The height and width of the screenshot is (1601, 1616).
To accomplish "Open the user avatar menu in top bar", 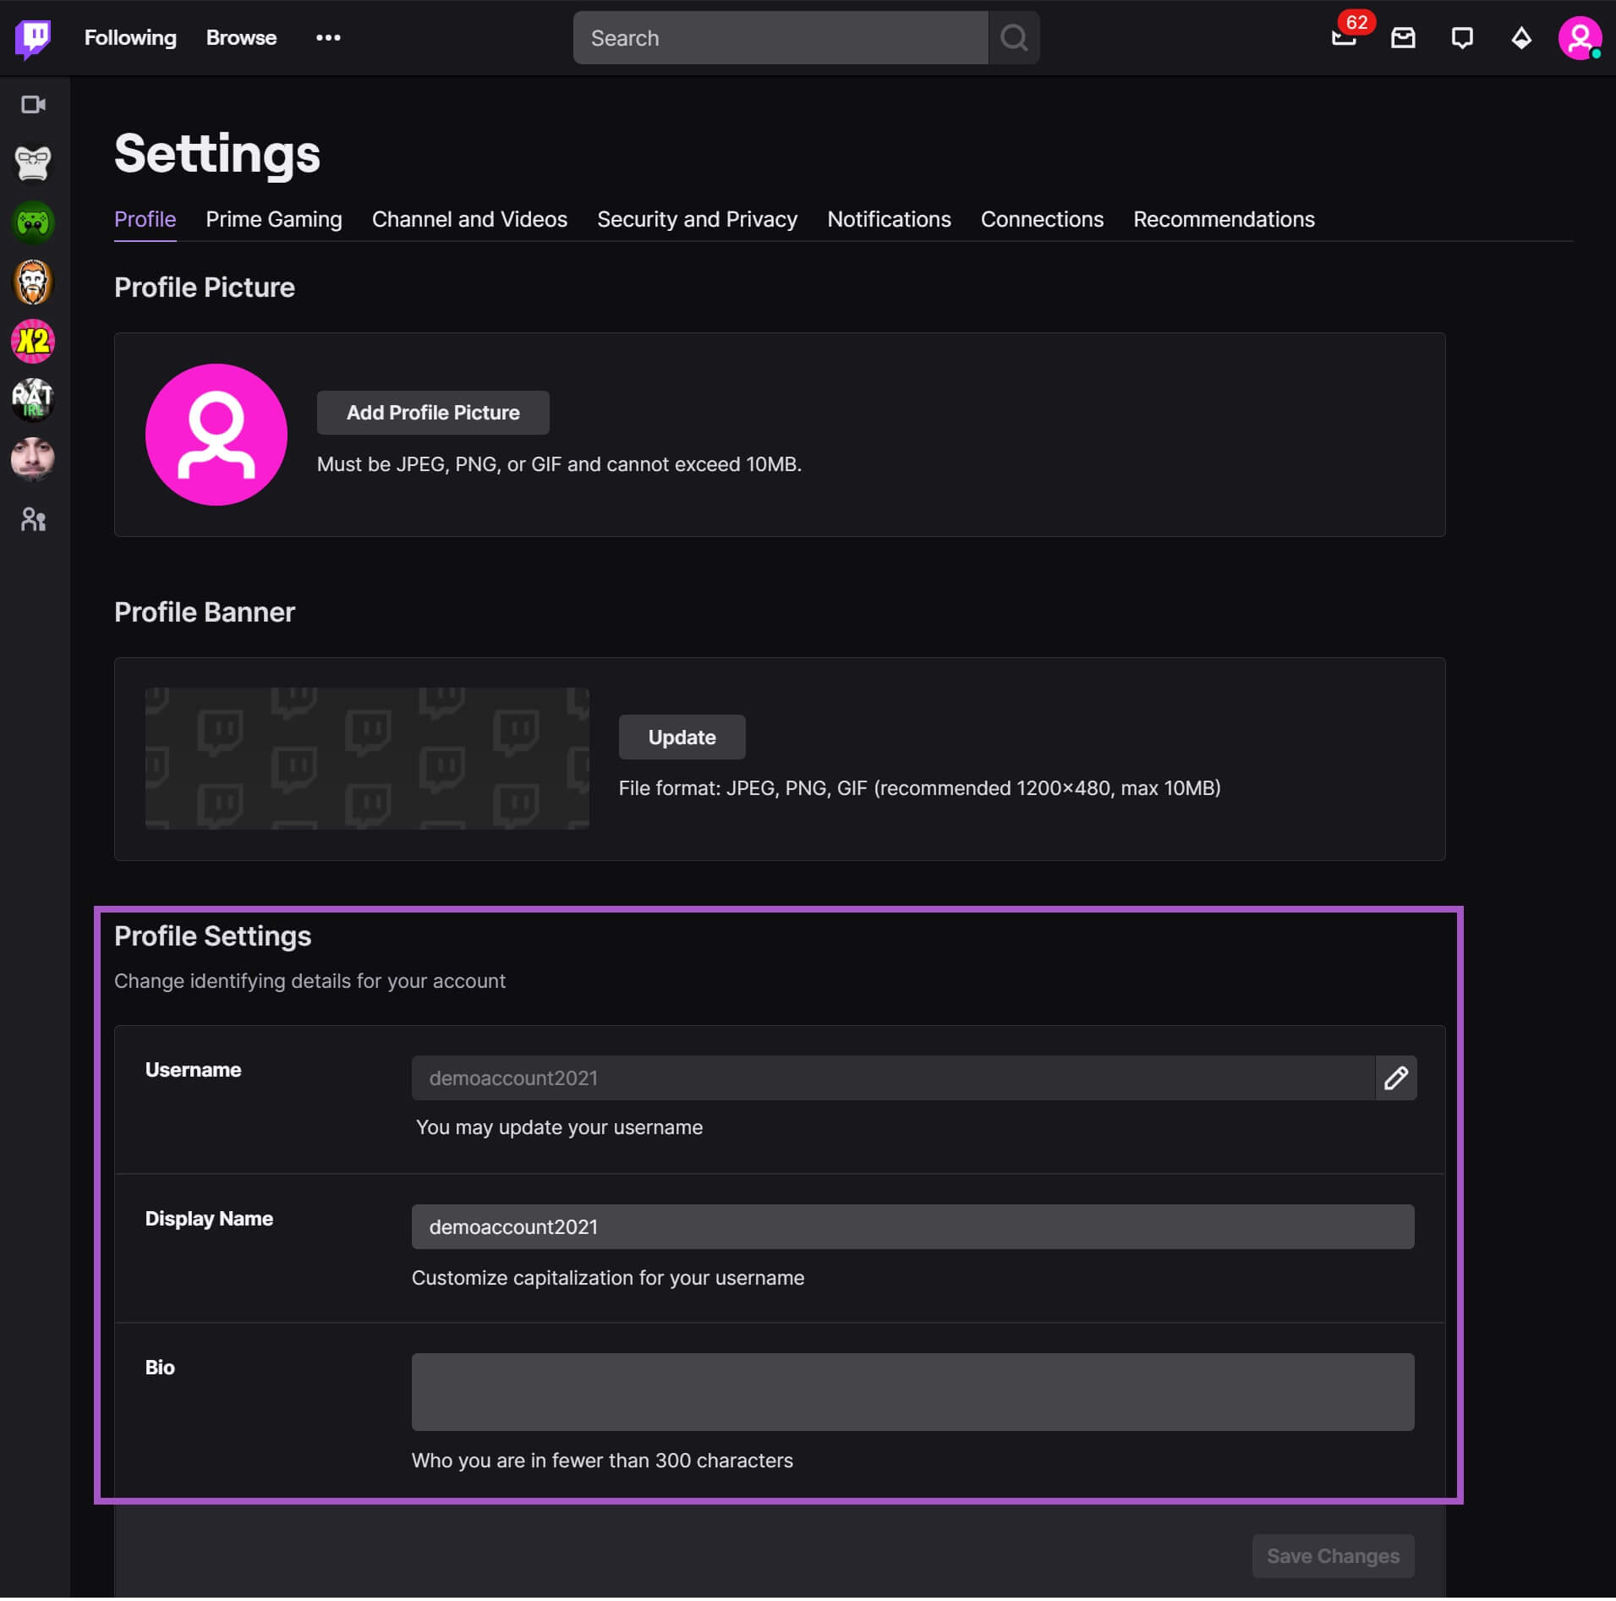I will pos(1579,38).
